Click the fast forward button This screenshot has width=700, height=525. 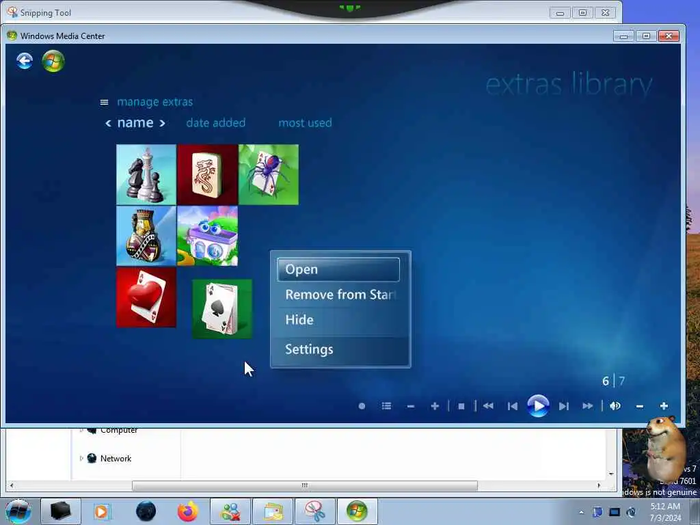tap(588, 406)
